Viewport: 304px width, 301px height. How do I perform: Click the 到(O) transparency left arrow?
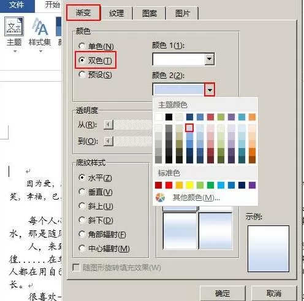point(108,141)
